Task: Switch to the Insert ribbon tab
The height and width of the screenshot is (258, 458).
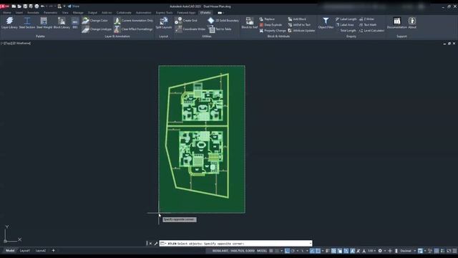Action: pyautogui.click(x=19, y=13)
